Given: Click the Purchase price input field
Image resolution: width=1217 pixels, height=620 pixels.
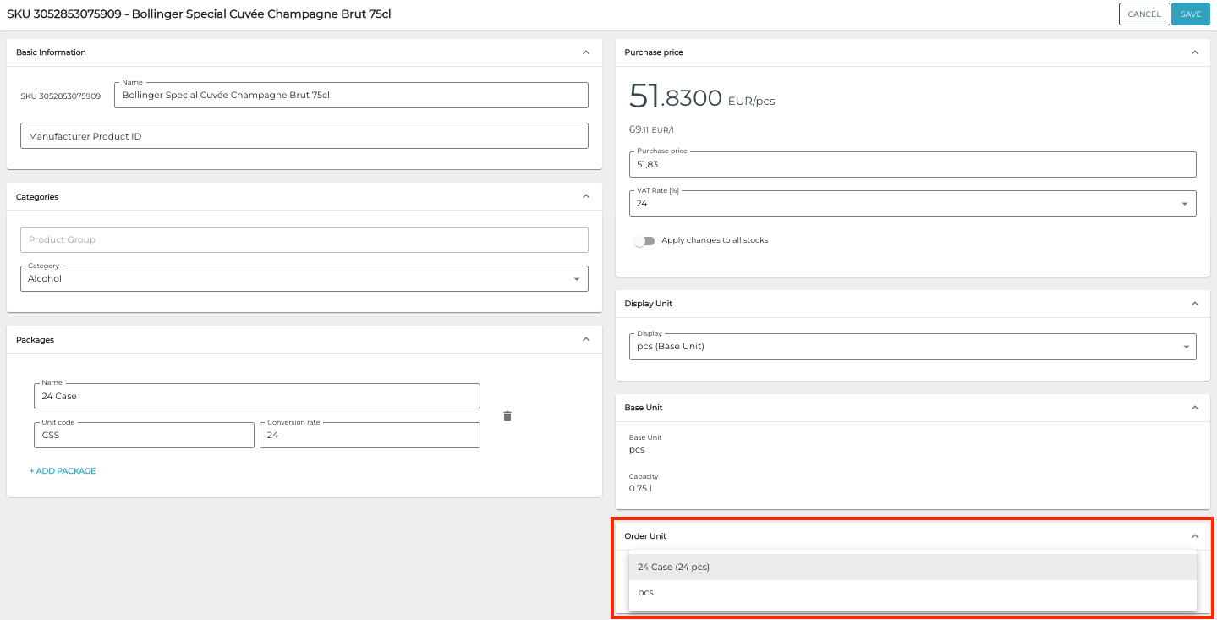Looking at the screenshot, I should (x=912, y=164).
